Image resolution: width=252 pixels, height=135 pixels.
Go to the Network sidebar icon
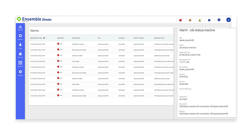click(x=20, y=37)
